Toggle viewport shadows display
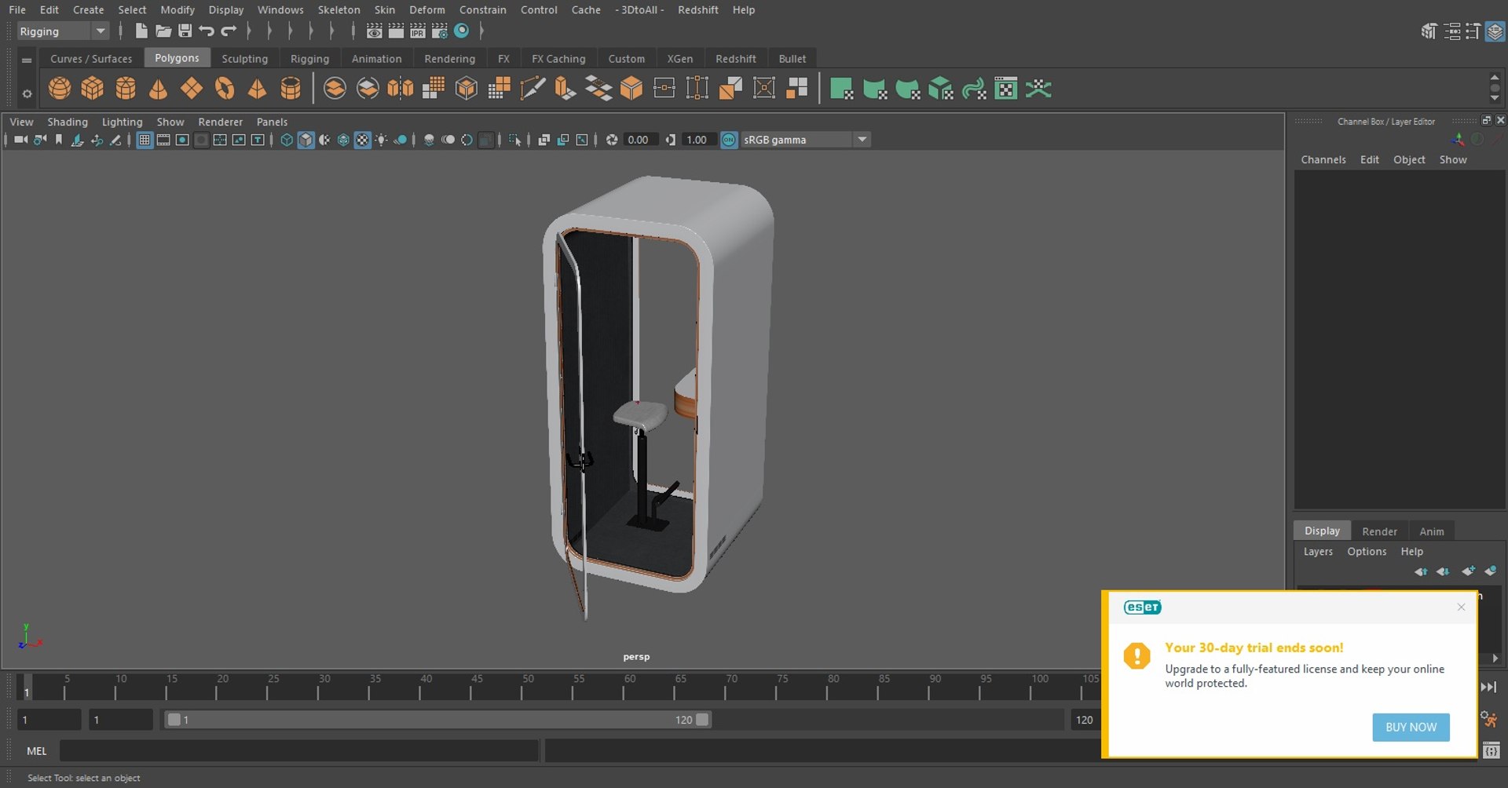Screen dimensions: 1508x788 tap(401, 140)
